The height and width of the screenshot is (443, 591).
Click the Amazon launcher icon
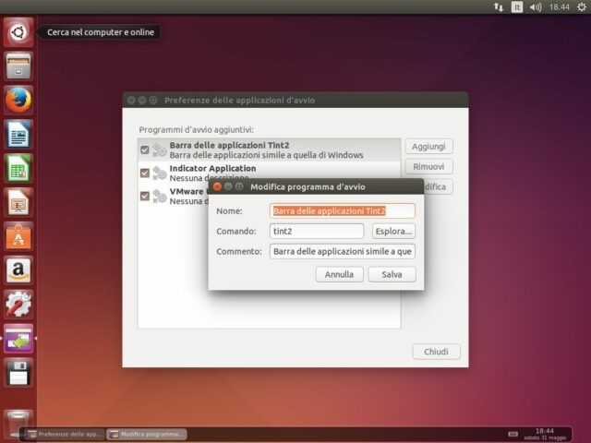(x=18, y=270)
